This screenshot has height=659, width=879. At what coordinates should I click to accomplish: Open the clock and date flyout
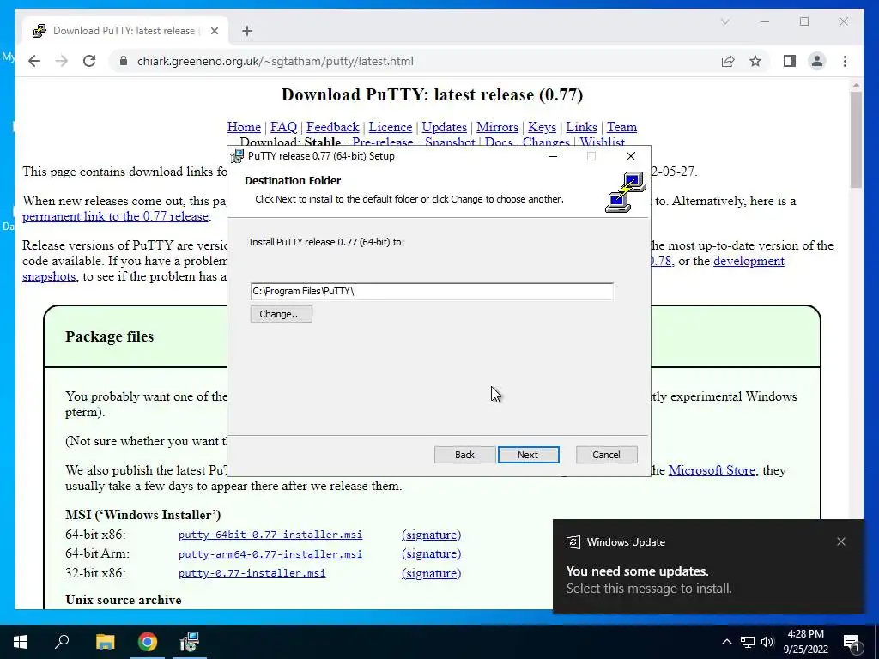(x=805, y=642)
